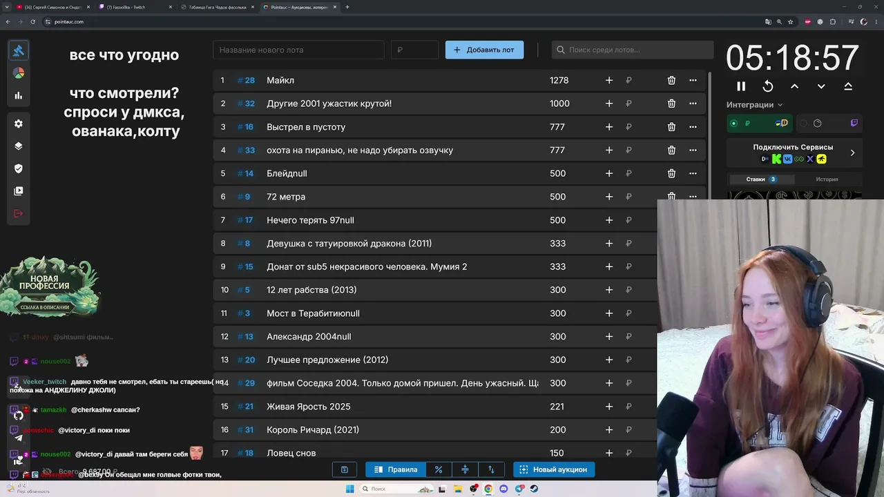
Task: Add points to Король Ричард lot
Action: point(609,429)
